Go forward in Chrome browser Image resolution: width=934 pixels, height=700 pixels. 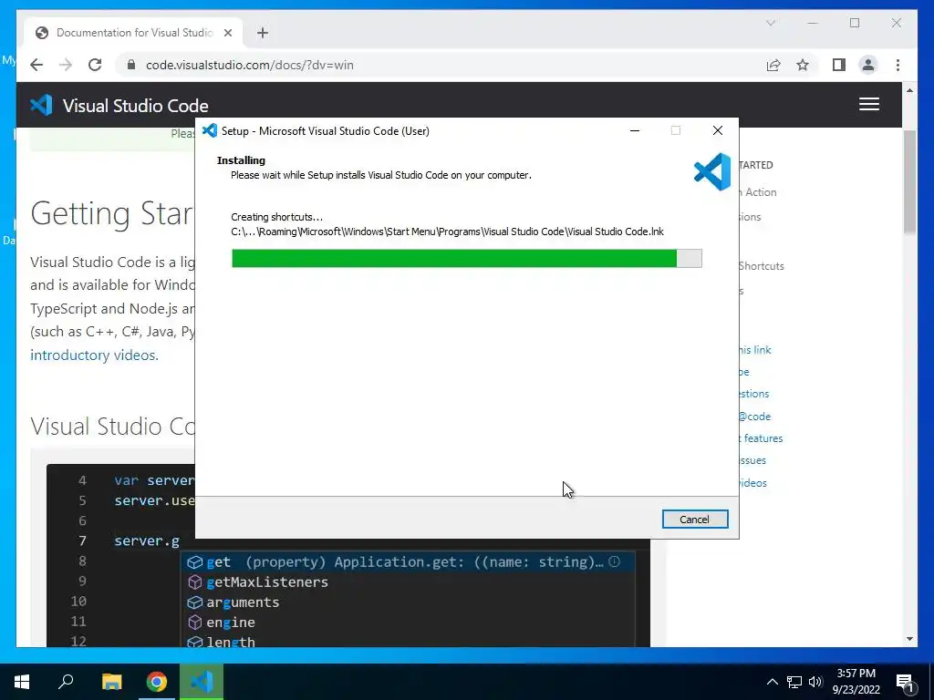(66, 65)
